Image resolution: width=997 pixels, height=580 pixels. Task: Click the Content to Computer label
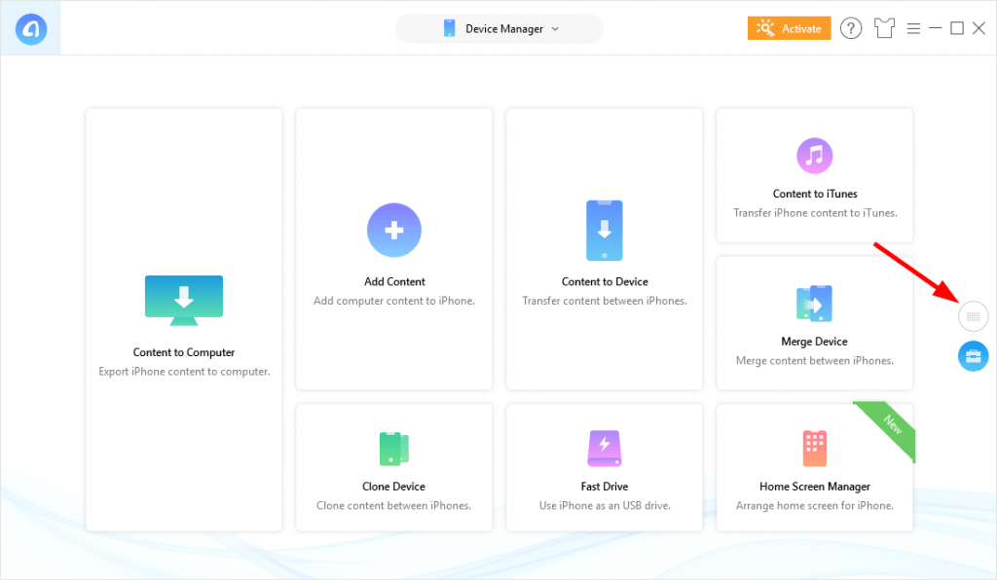184,352
